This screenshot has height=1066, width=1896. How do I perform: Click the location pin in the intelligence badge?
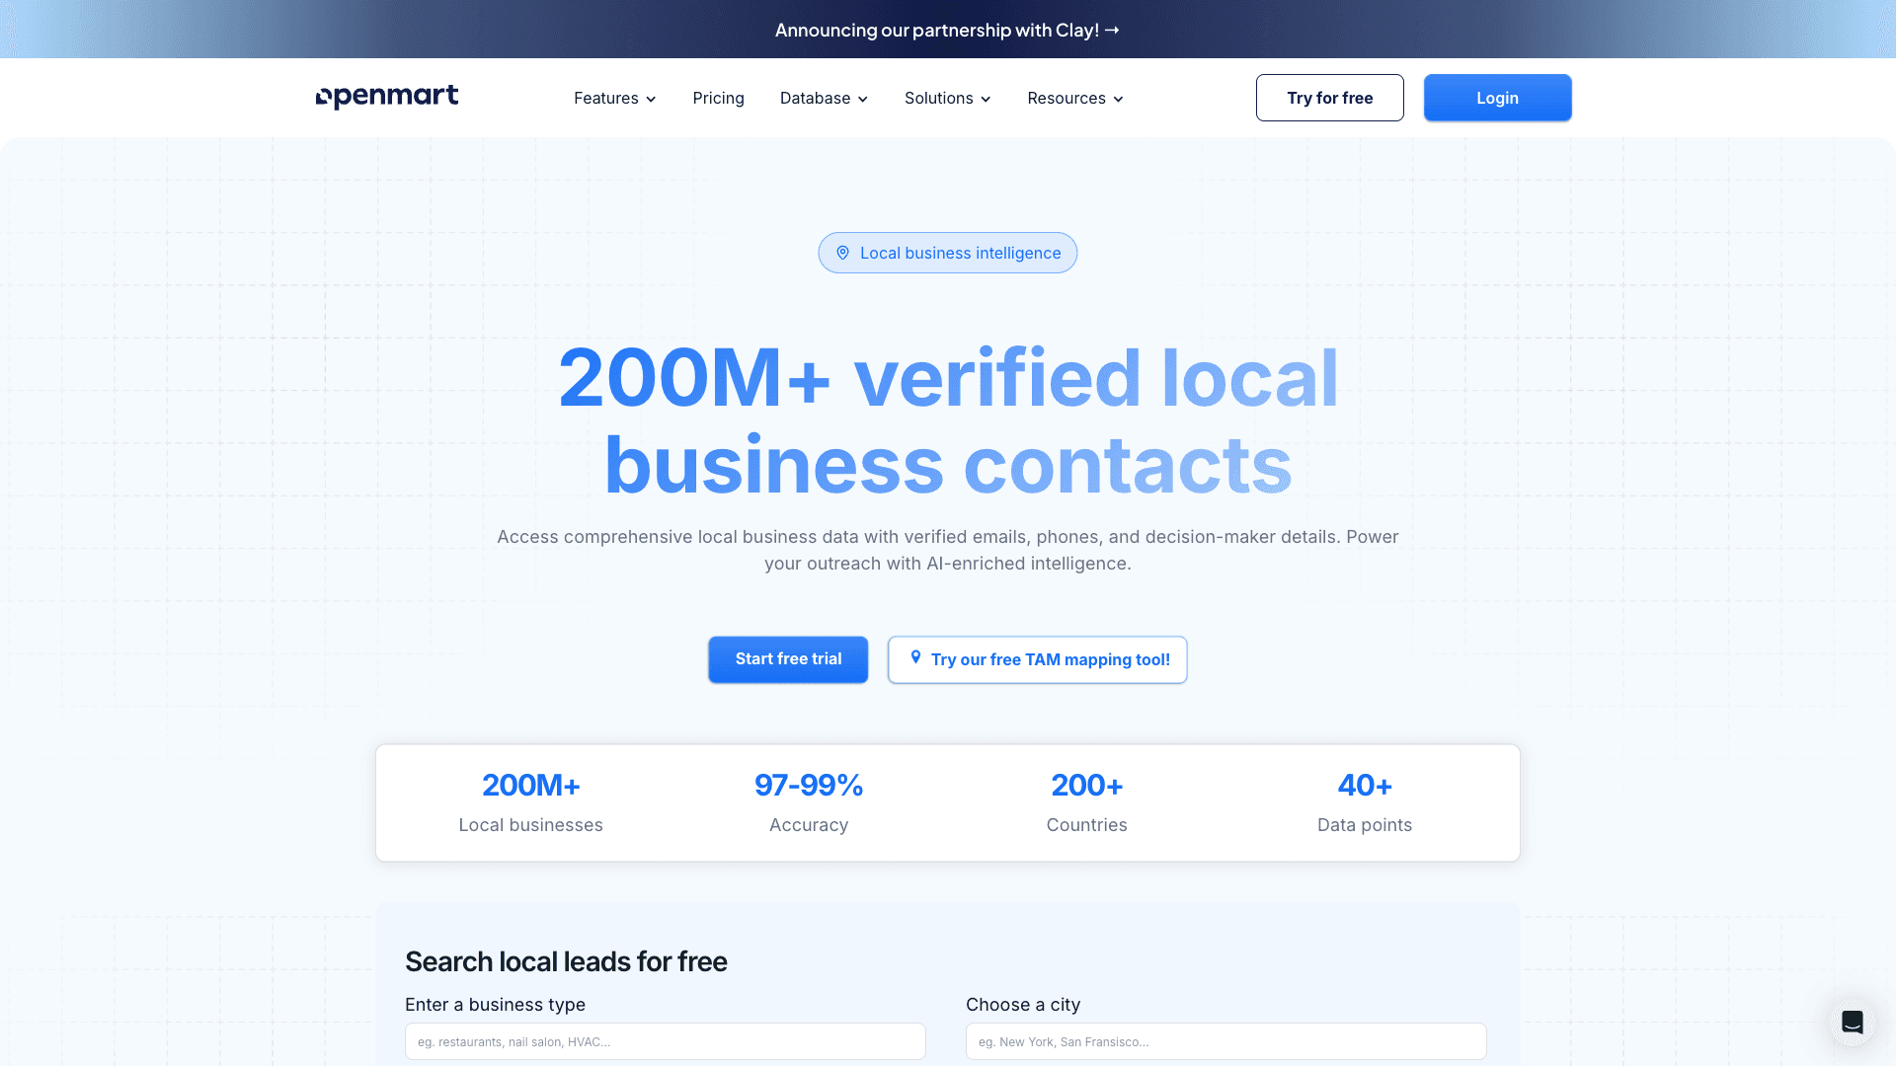[843, 253]
